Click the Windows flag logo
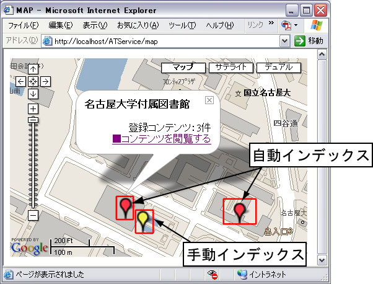 click(x=317, y=25)
